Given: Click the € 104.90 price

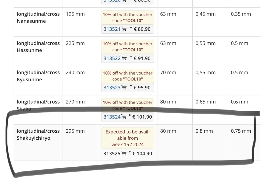Looking at the screenshot, I should coord(142,154).
